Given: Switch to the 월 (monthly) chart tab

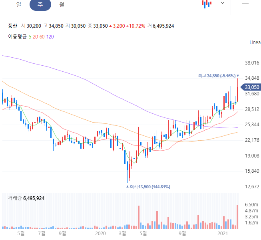Looking at the screenshot, I should click(62, 4).
